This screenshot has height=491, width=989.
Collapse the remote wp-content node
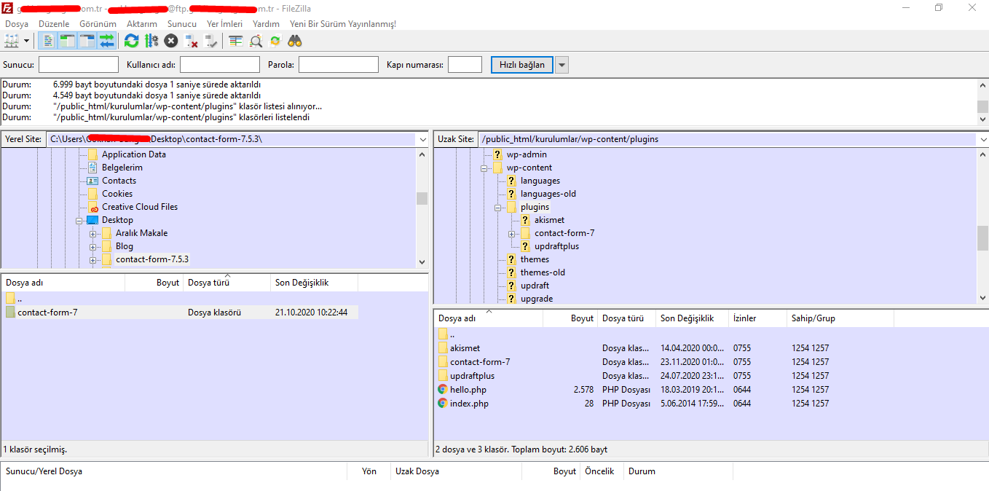pos(484,168)
